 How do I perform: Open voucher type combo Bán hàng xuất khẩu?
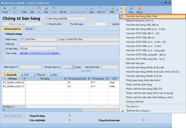coord(66,19)
